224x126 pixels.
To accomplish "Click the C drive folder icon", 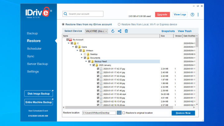I will [75, 43].
